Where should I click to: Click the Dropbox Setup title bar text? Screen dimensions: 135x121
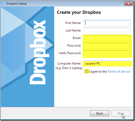[17, 4]
